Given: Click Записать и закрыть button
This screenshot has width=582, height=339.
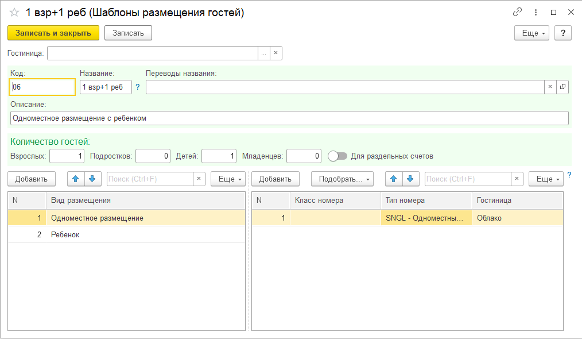Looking at the screenshot, I should tap(53, 33).
